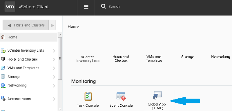This screenshot has height=111, width=232.
Task: Click the sidebar scrollbar thumb
Action: 60,59
